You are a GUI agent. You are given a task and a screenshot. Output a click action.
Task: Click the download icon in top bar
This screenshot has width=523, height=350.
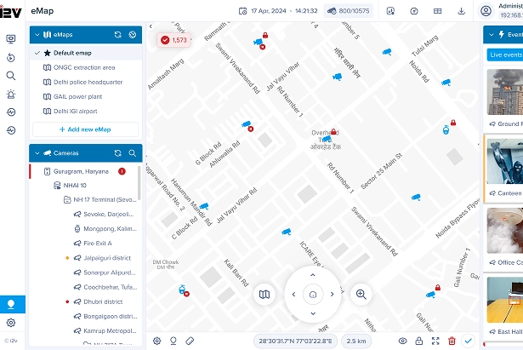pos(461,11)
